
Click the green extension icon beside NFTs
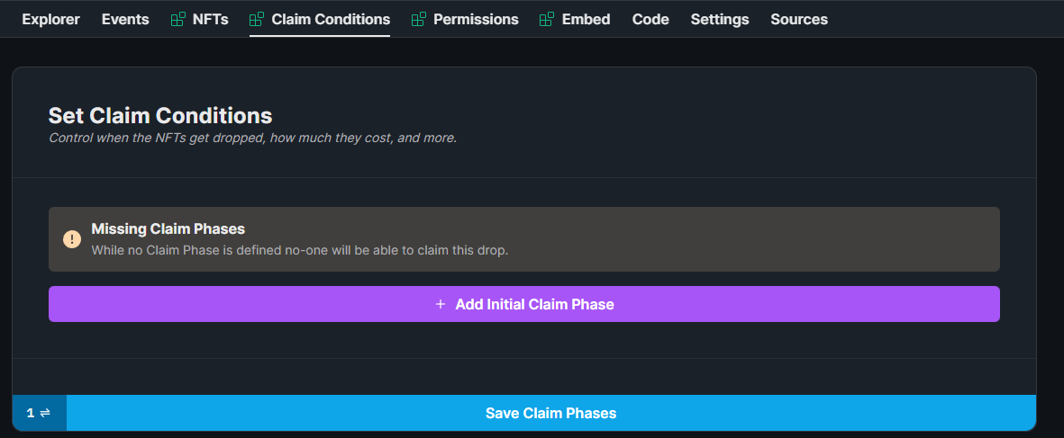(177, 20)
